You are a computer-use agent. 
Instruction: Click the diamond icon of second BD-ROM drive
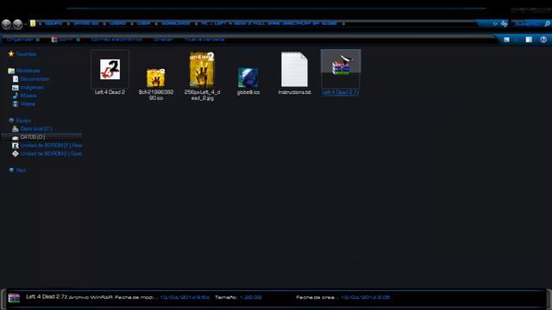pyautogui.click(x=16, y=153)
